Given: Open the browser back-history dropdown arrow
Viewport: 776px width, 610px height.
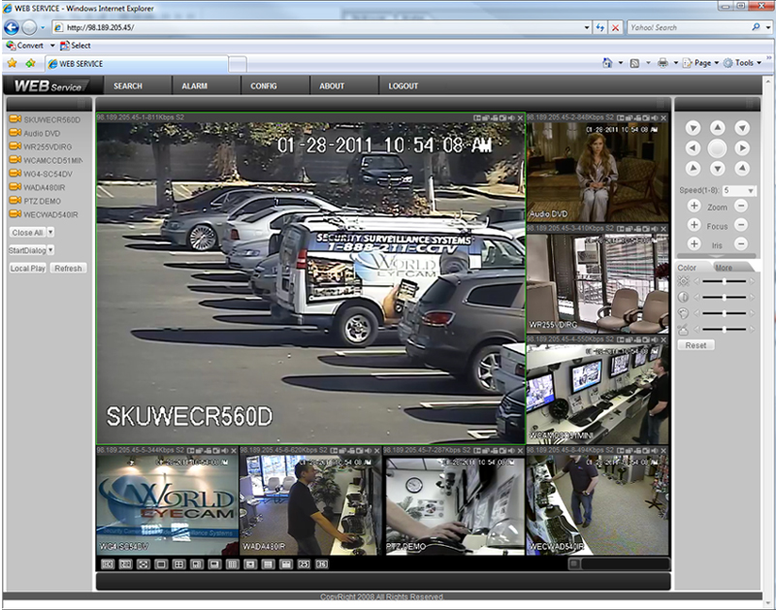Looking at the screenshot, I should [x=43, y=28].
